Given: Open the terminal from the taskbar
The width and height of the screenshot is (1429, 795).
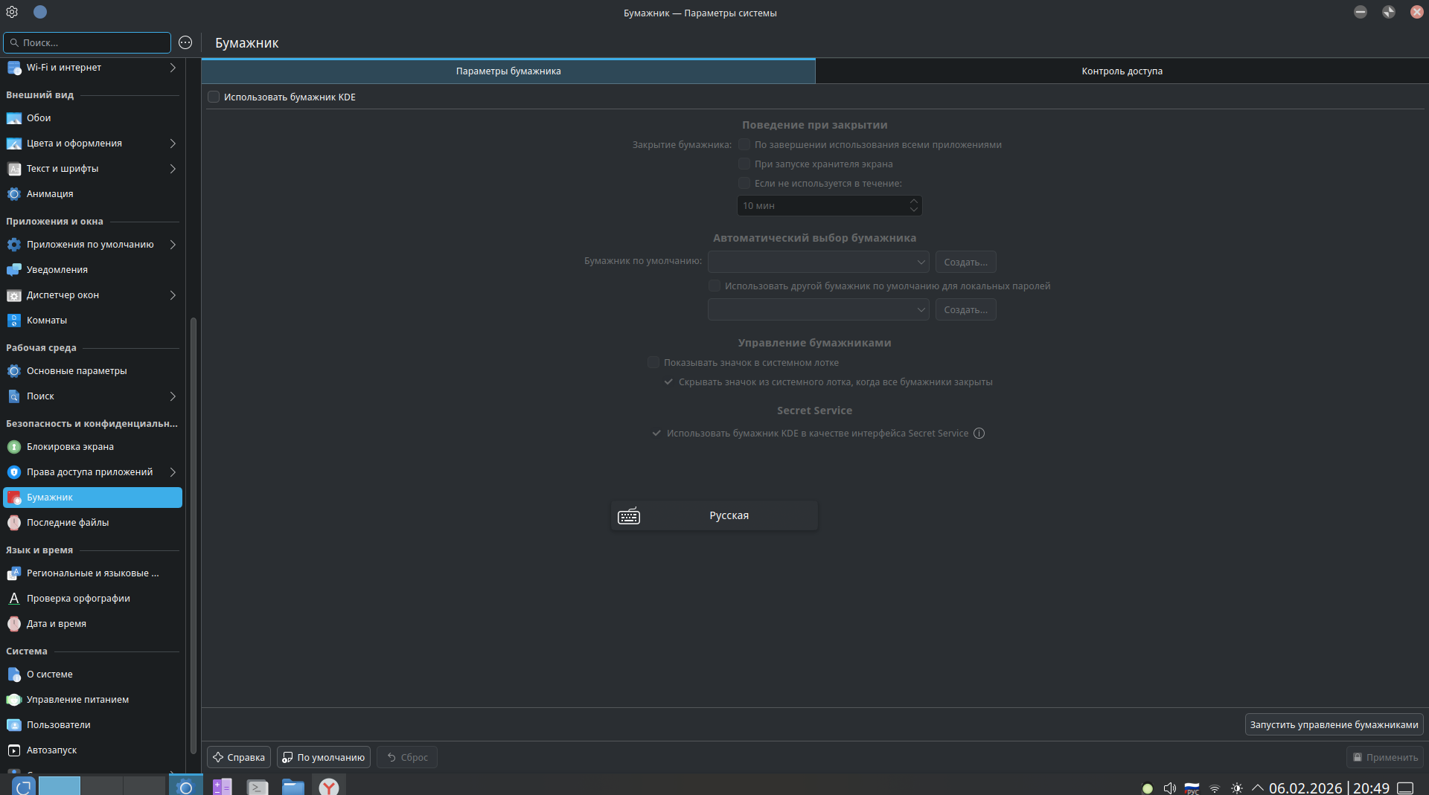Looking at the screenshot, I should (x=258, y=787).
